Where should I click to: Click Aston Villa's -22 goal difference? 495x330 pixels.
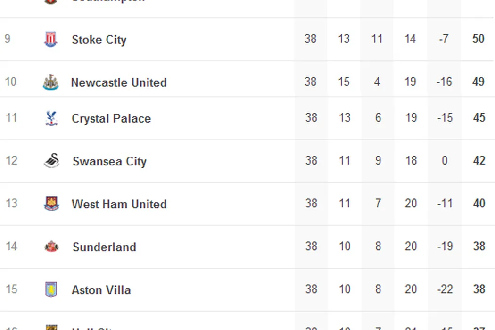pyautogui.click(x=445, y=289)
